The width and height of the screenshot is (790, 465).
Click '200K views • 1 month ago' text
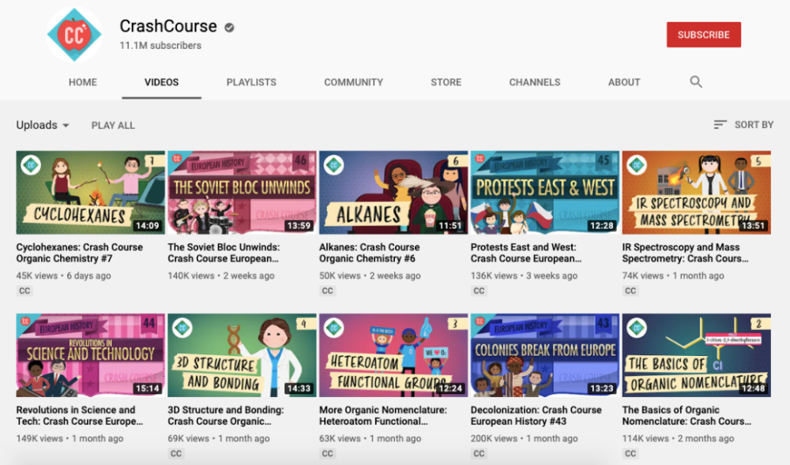[524, 438]
